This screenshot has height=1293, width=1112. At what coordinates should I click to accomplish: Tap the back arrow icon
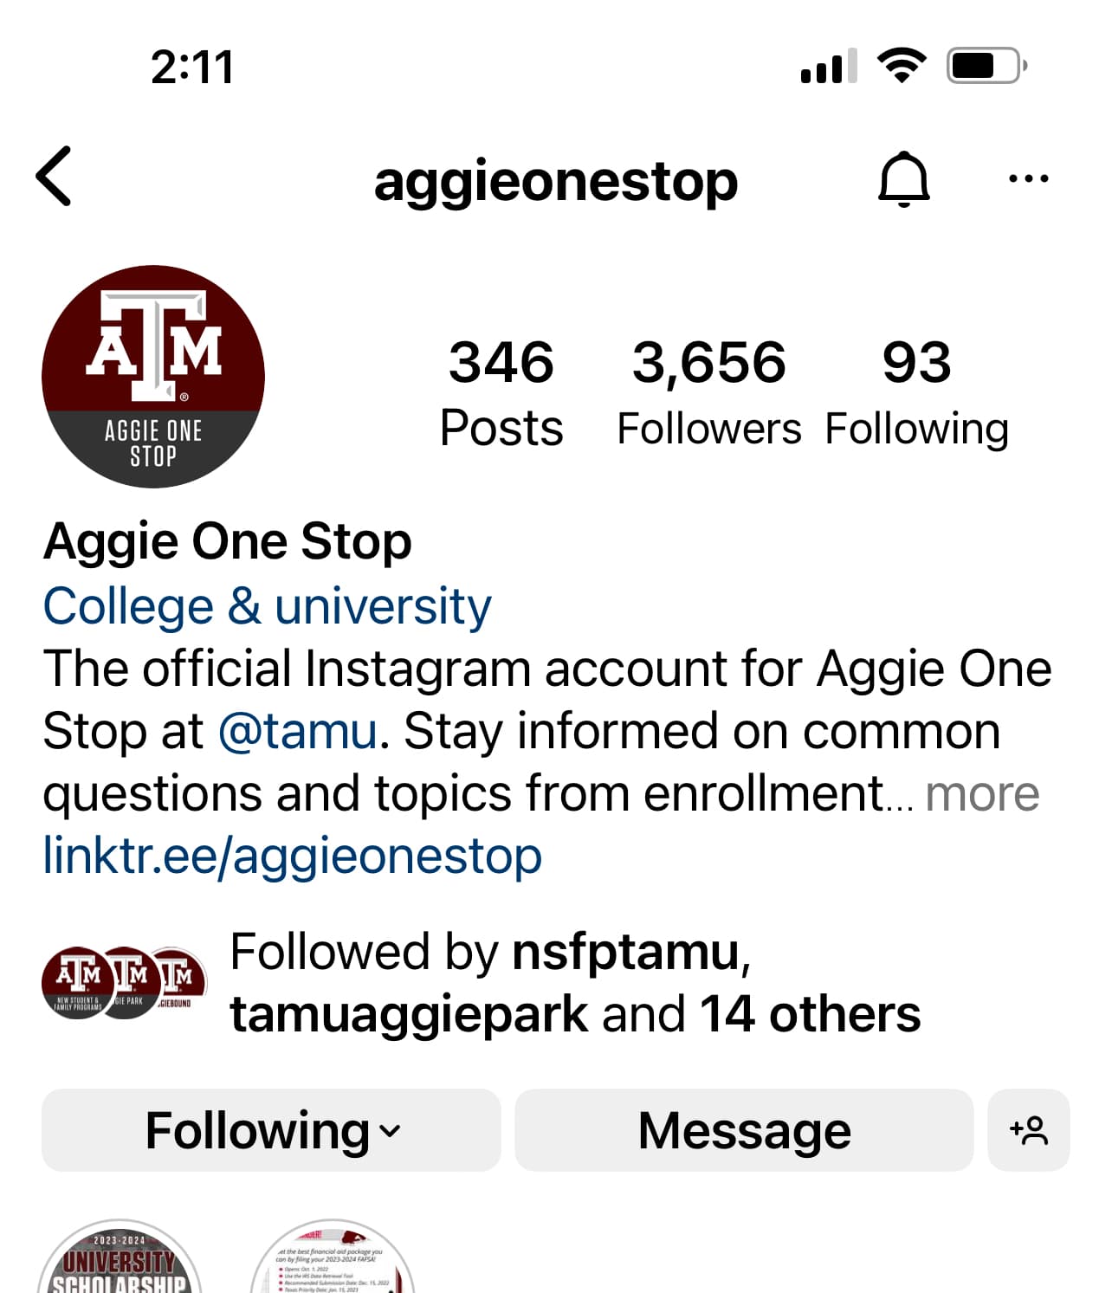point(54,177)
